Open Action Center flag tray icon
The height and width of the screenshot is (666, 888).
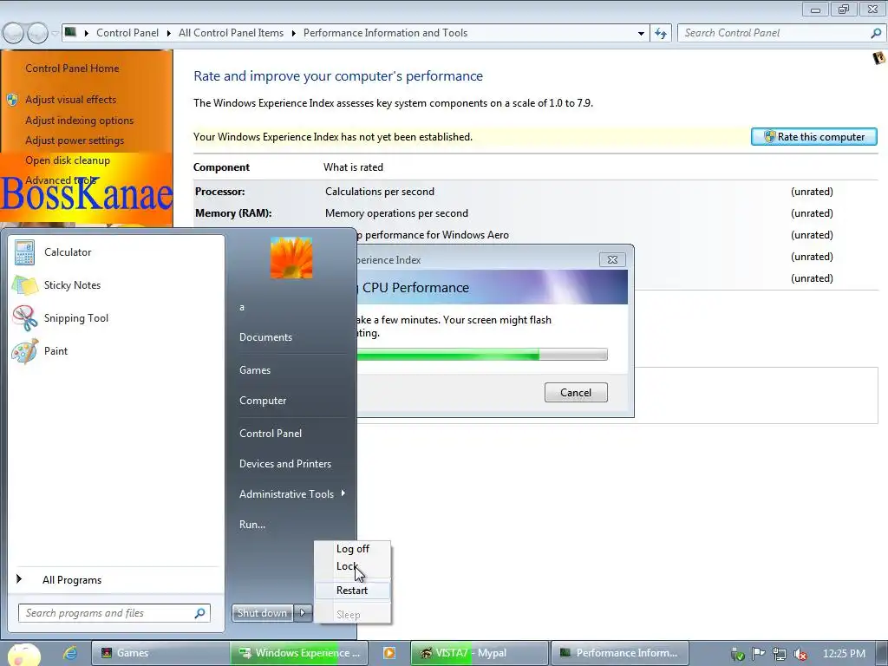pyautogui.click(x=758, y=654)
